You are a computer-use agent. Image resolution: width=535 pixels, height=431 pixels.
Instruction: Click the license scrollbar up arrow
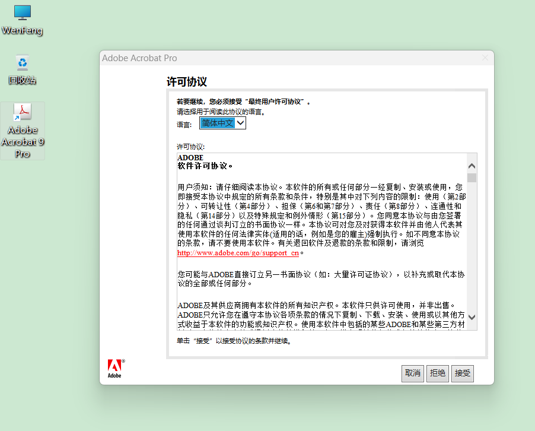pyautogui.click(x=472, y=166)
